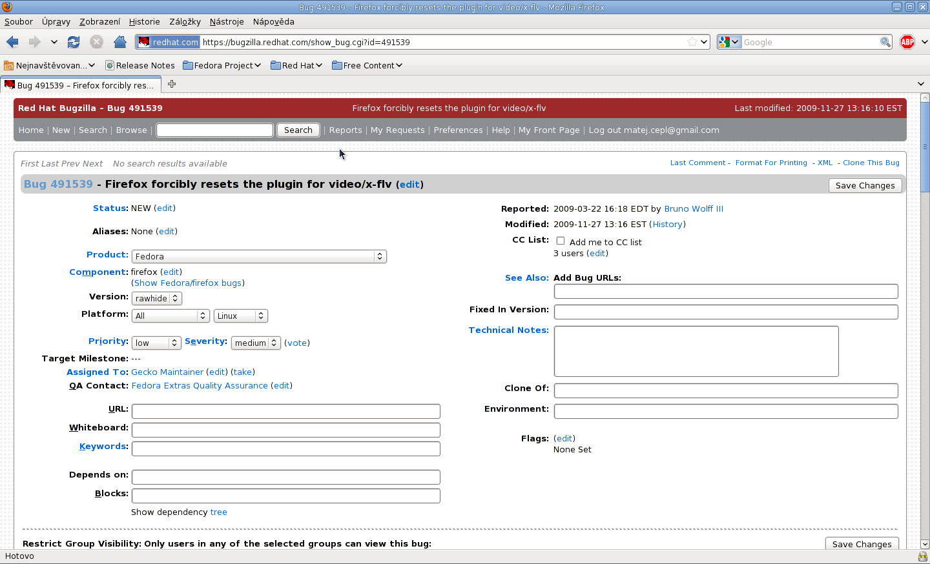Open the Nápověda menu
The height and width of the screenshot is (564, 930).
pos(273,21)
